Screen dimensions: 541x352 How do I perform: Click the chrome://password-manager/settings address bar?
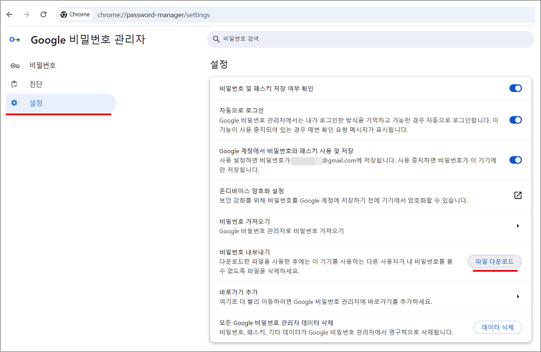click(295, 15)
